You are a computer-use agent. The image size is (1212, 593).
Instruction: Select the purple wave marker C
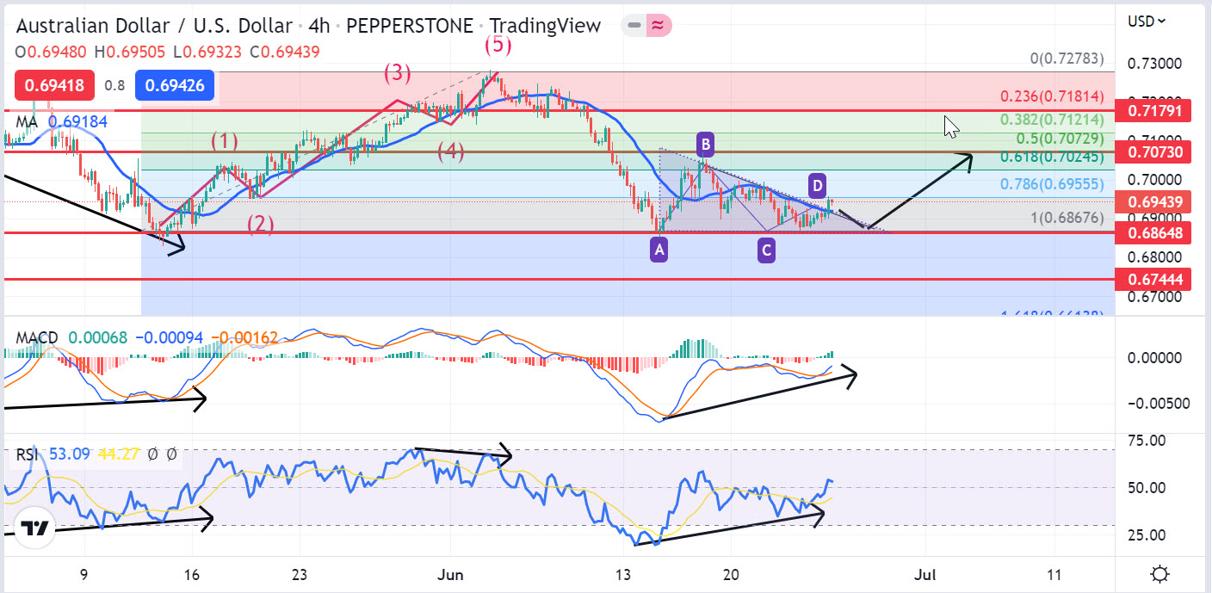766,250
